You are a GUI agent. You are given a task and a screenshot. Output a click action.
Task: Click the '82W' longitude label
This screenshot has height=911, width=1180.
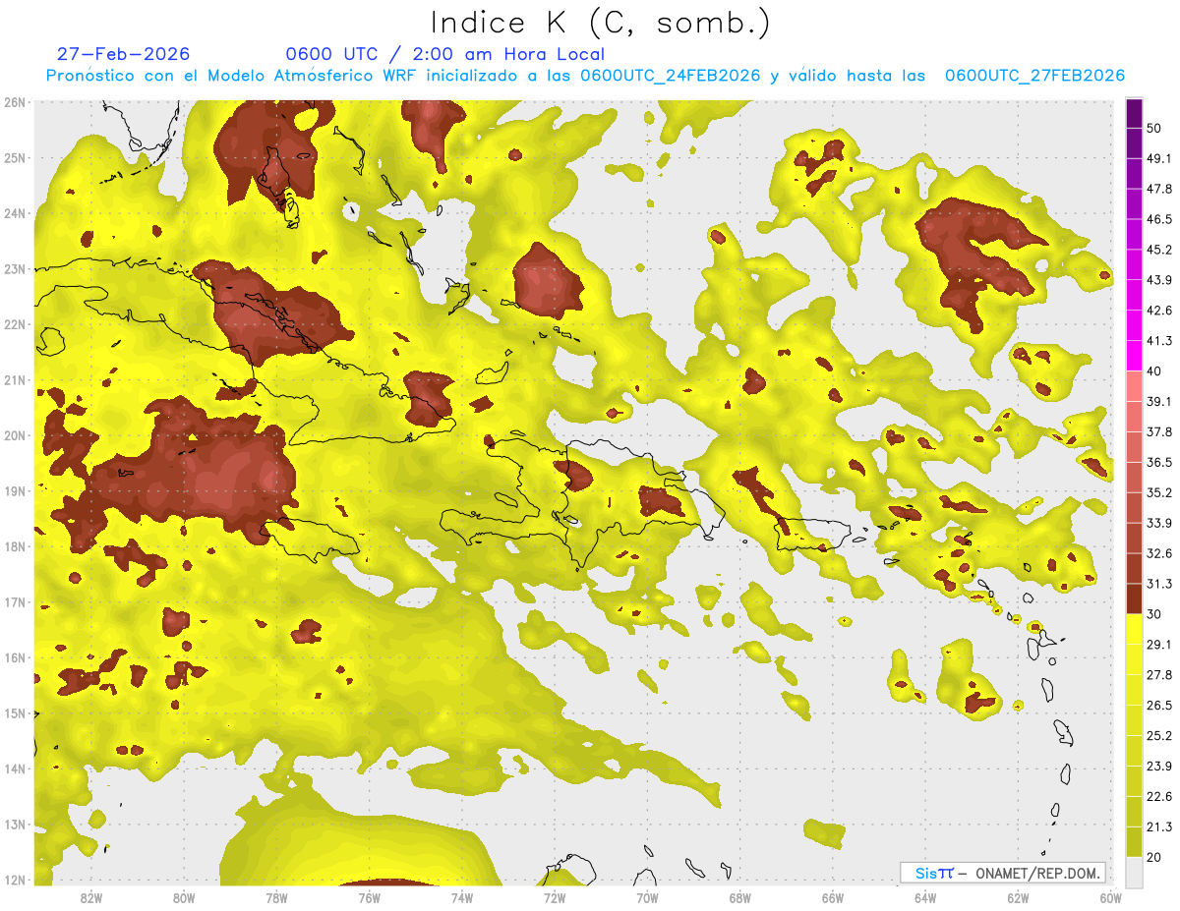[90, 897]
